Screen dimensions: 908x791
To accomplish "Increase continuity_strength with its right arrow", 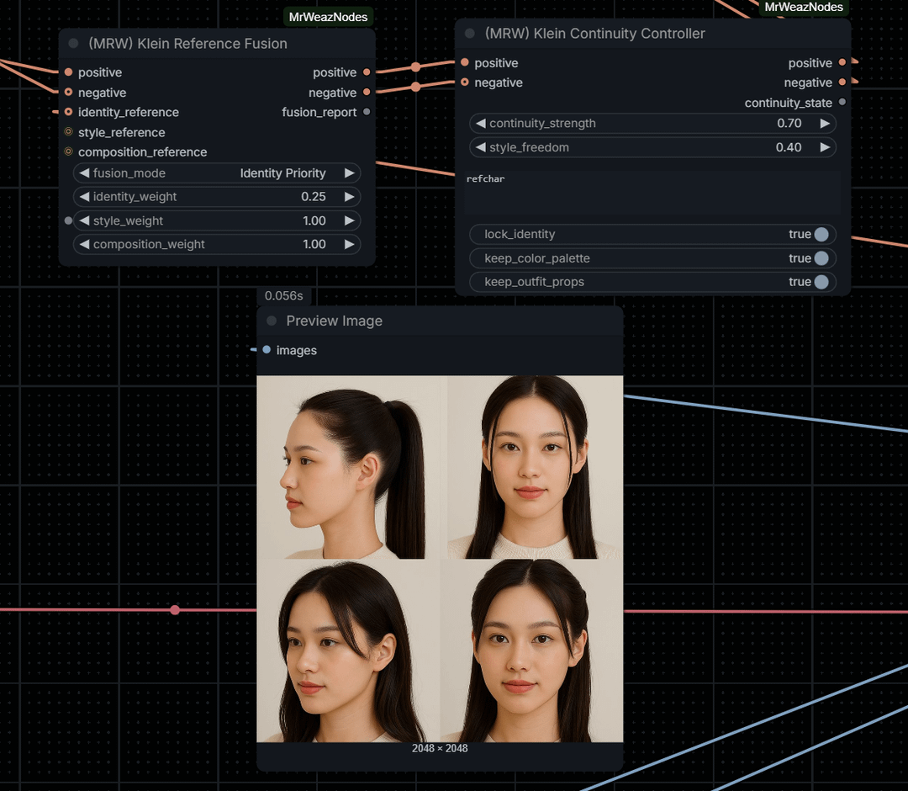I will click(825, 123).
